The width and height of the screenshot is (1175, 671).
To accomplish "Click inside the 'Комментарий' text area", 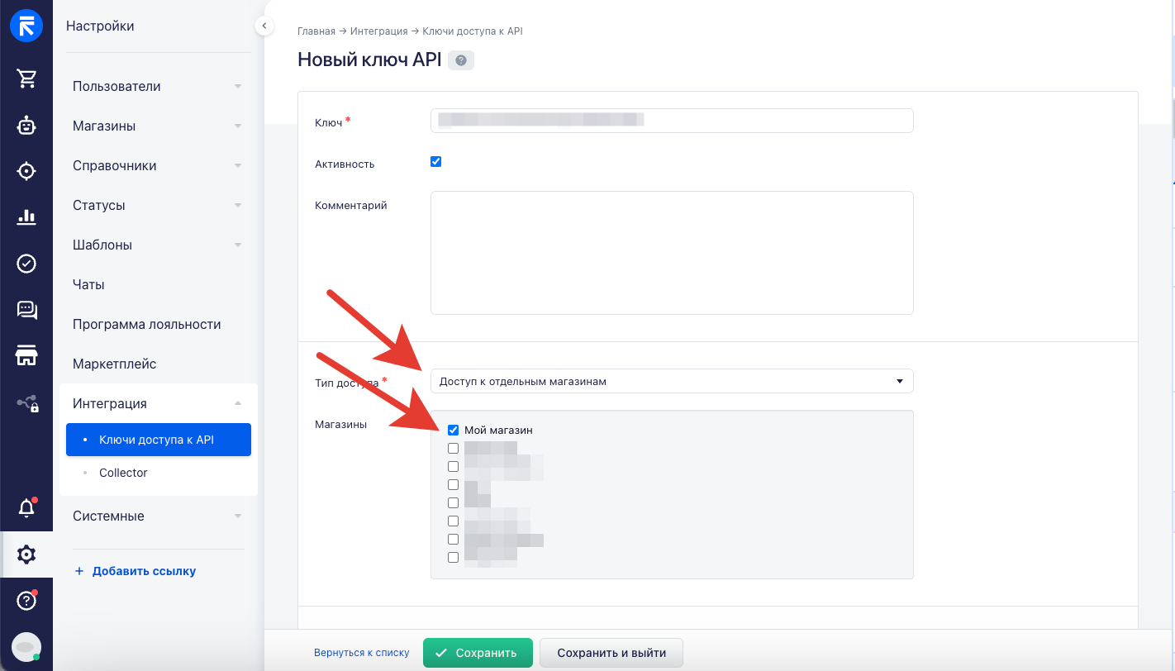I will (671, 252).
